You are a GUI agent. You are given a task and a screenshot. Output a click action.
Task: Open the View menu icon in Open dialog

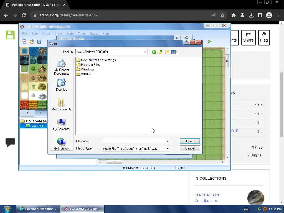point(174,52)
